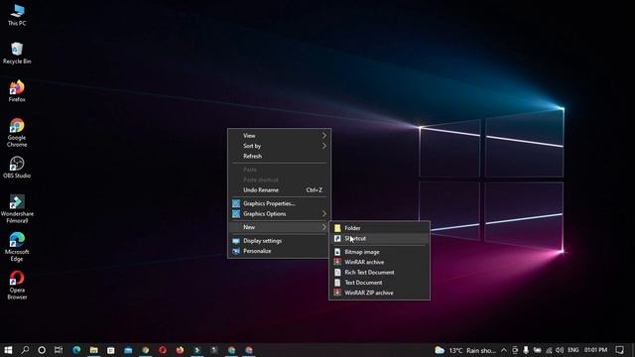Expand the Sort by submenu
Viewport: 635px width, 357px height.
pyautogui.click(x=280, y=146)
